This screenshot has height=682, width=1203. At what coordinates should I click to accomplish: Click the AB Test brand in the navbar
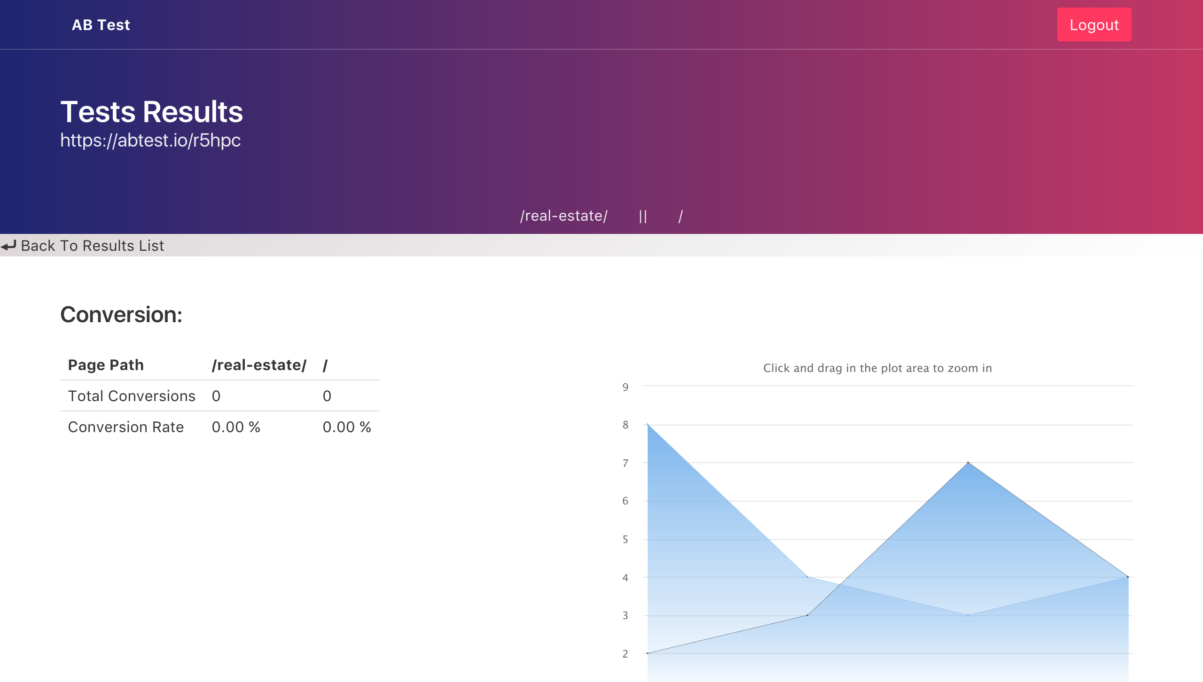tap(101, 24)
